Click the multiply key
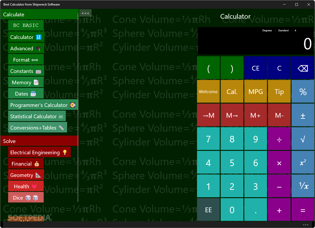The image size is (315, 228). [x=279, y=162]
